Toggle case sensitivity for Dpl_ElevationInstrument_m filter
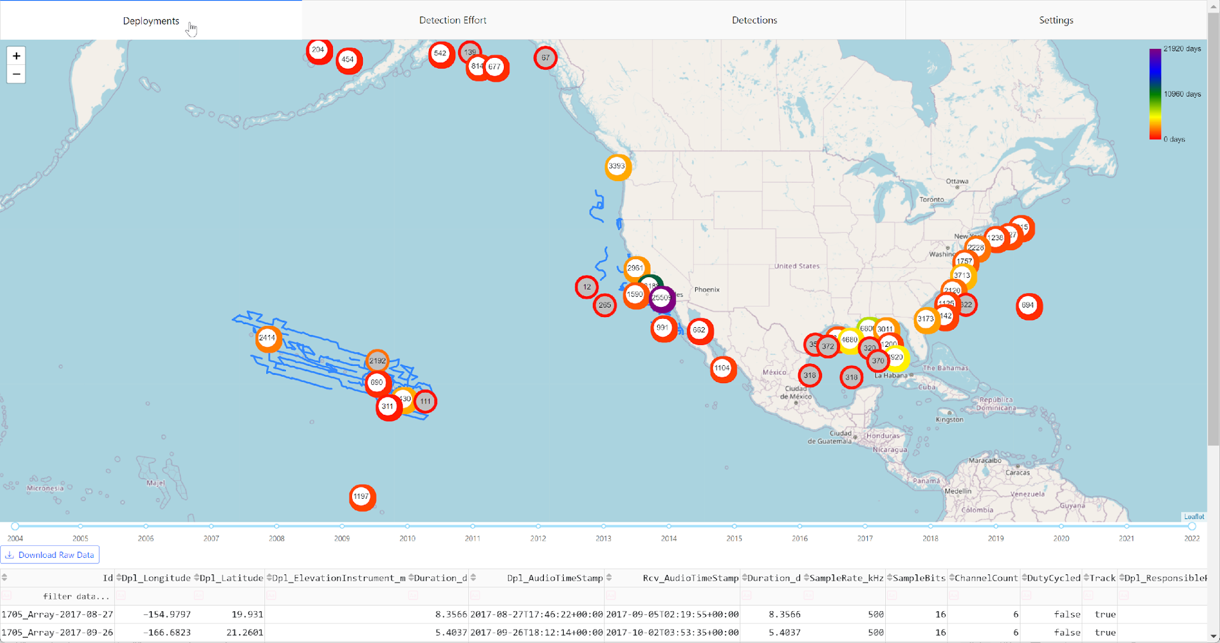Image resolution: width=1220 pixels, height=643 pixels. 271,595
